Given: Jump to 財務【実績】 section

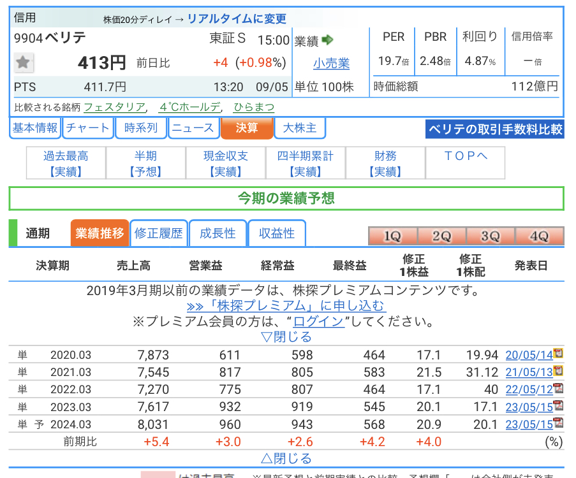Looking at the screenshot, I should [x=385, y=163].
